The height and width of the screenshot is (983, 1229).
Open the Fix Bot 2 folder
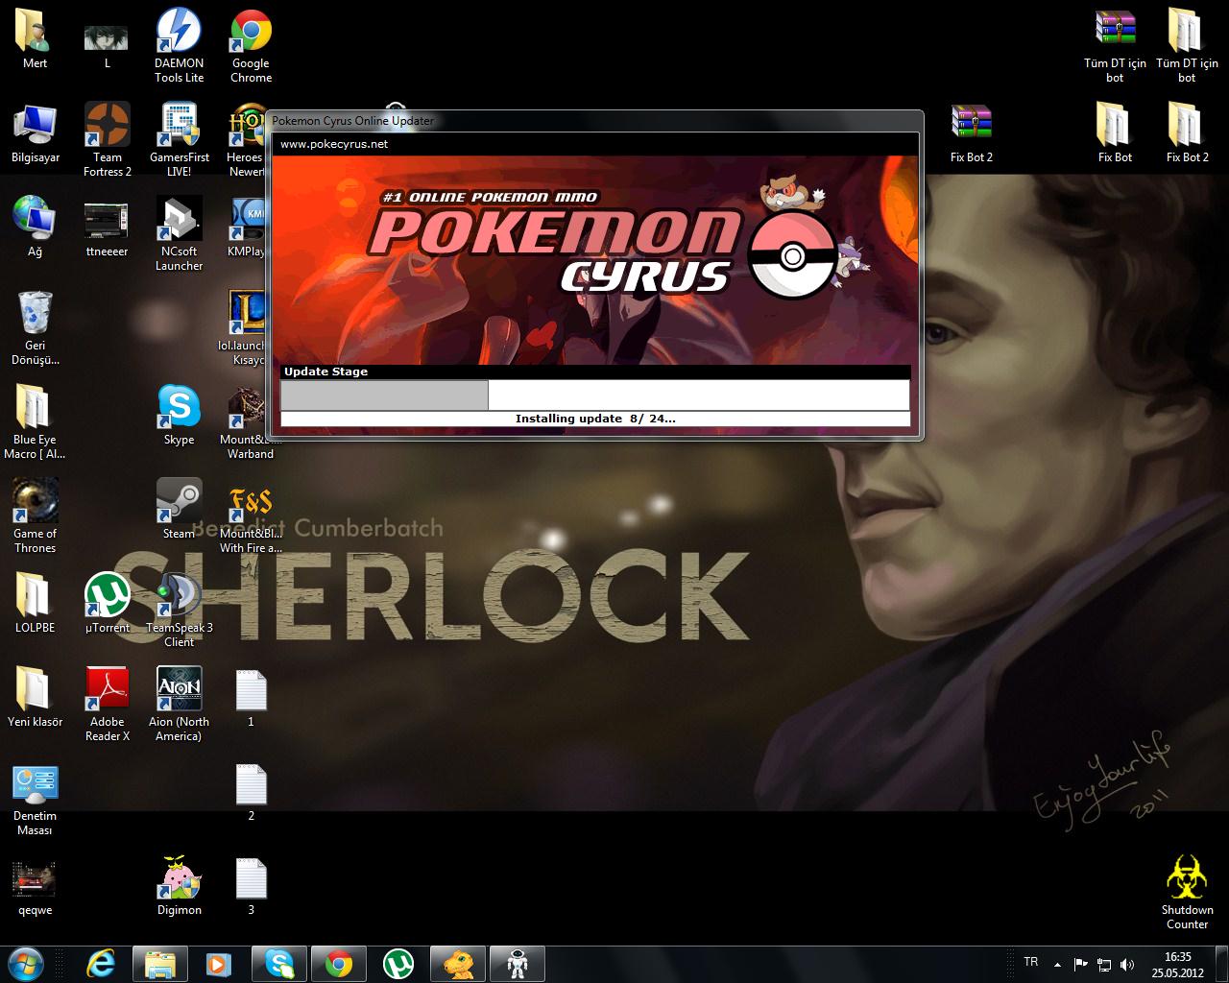click(1187, 133)
